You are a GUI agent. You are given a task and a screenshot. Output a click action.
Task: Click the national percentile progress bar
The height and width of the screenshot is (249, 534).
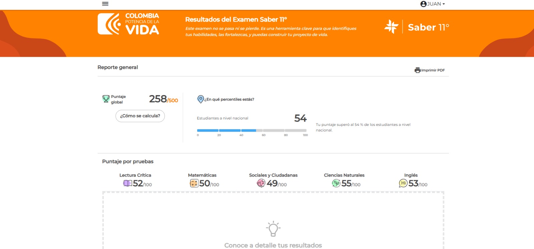pyautogui.click(x=252, y=131)
